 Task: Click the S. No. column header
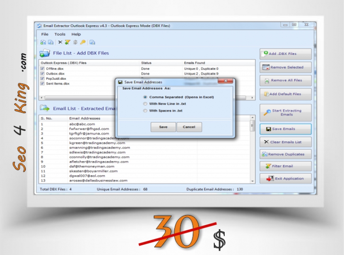[53, 118]
